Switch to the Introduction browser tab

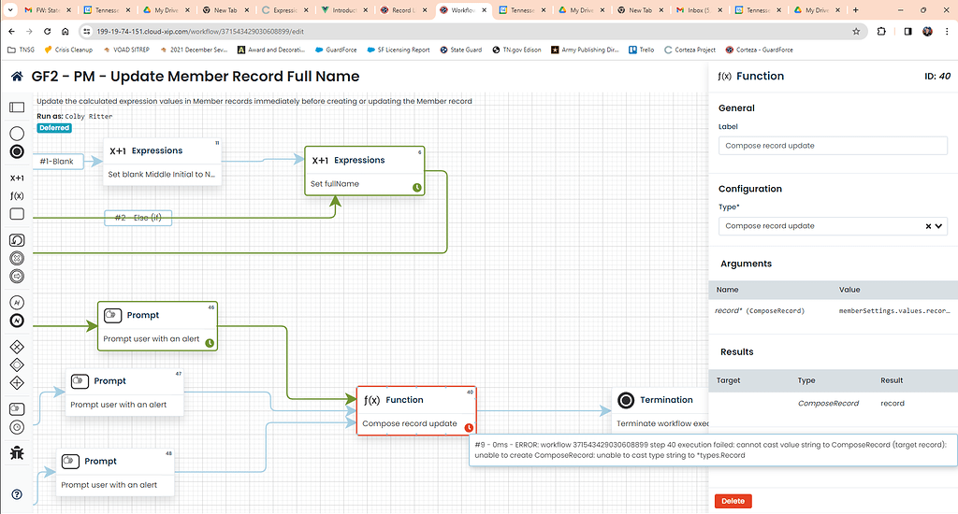(344, 9)
